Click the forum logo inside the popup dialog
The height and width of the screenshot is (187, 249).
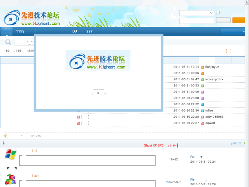tap(98, 60)
